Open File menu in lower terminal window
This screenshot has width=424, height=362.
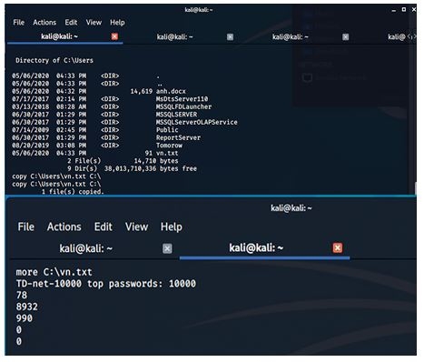pyautogui.click(x=26, y=226)
